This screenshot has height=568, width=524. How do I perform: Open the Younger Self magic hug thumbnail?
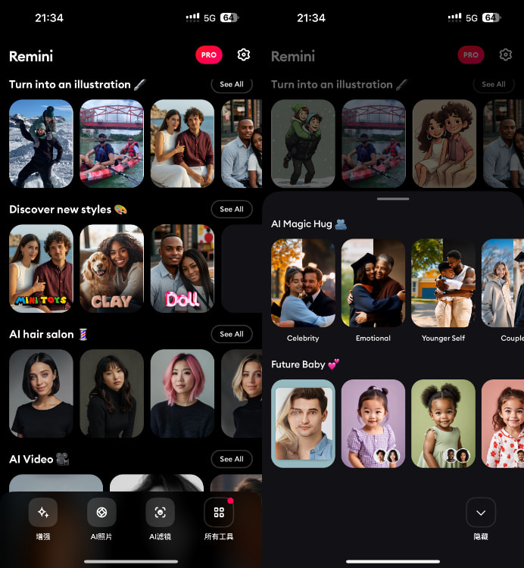(x=443, y=283)
